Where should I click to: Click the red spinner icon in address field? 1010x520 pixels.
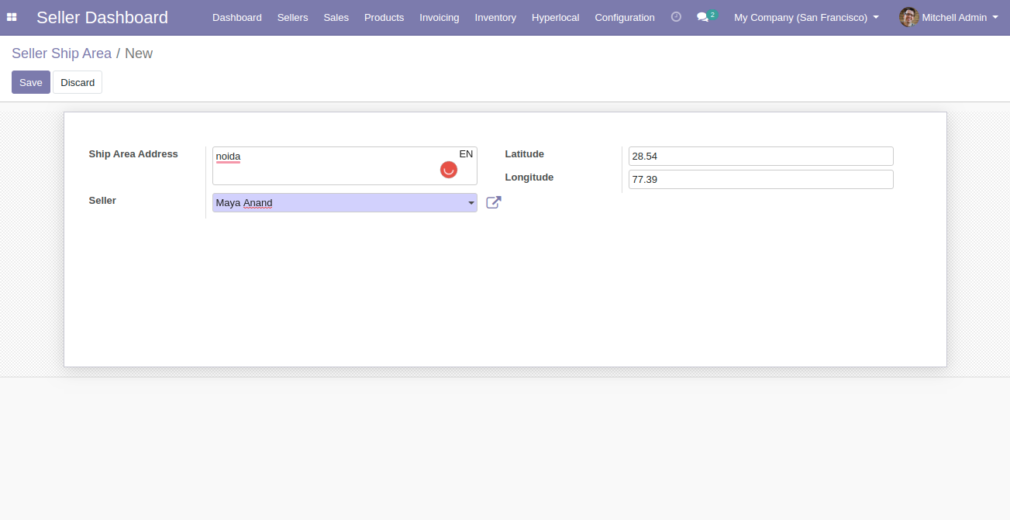tap(449, 169)
